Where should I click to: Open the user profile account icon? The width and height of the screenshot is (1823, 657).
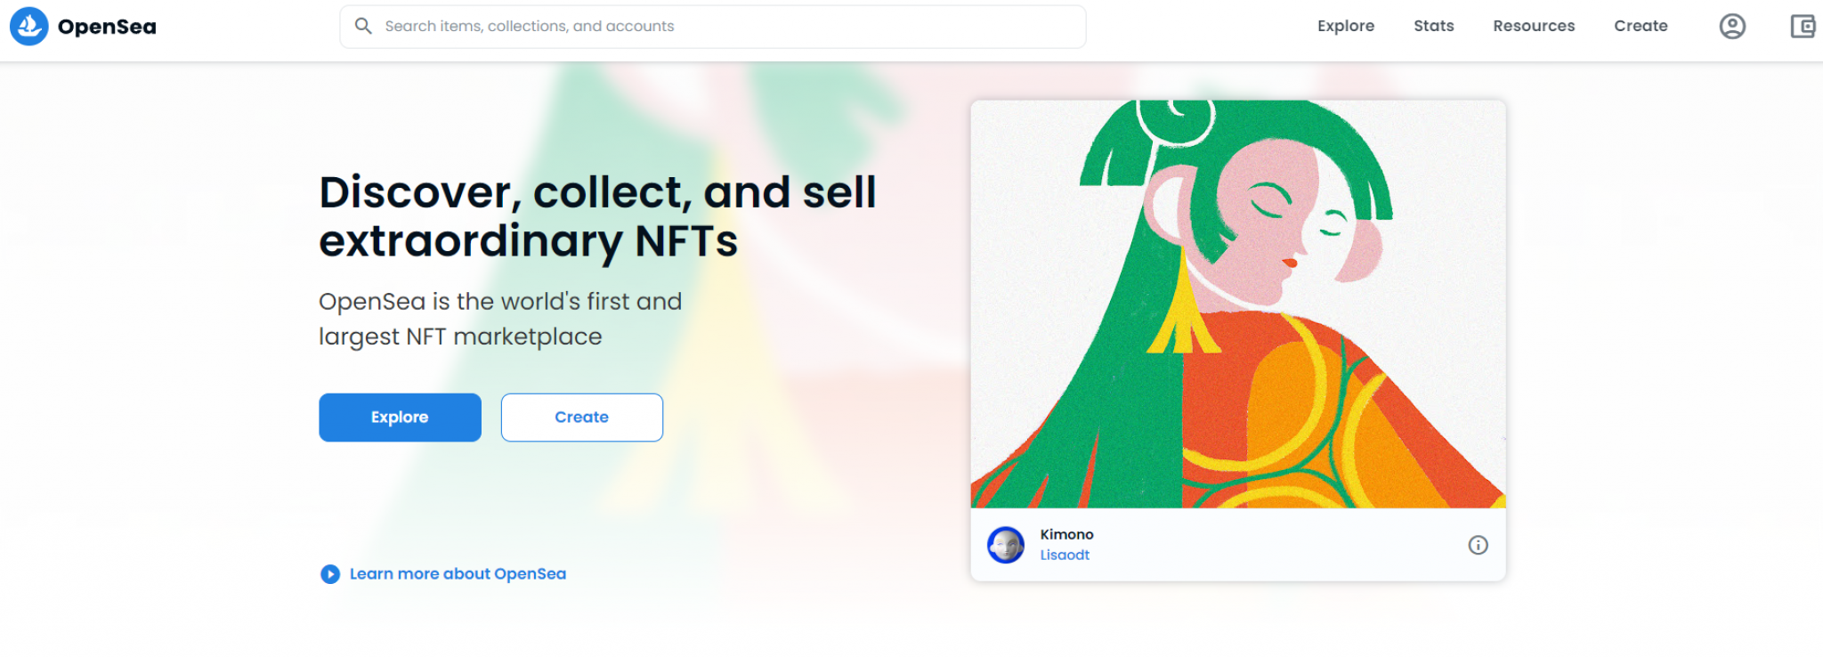[1731, 26]
